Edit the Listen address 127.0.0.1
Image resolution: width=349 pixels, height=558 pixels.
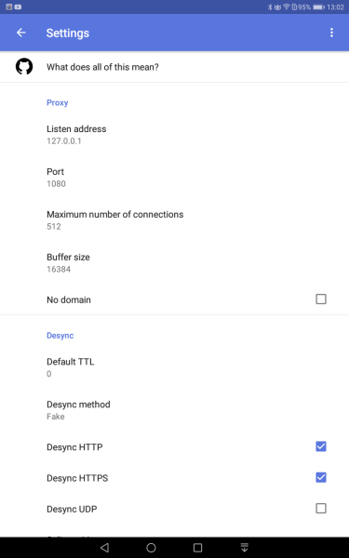[x=175, y=135]
